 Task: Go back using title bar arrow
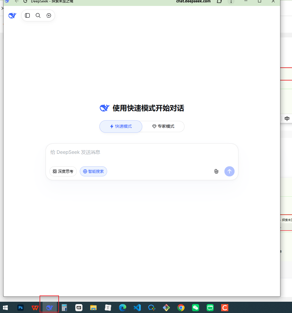click(x=17, y=1)
